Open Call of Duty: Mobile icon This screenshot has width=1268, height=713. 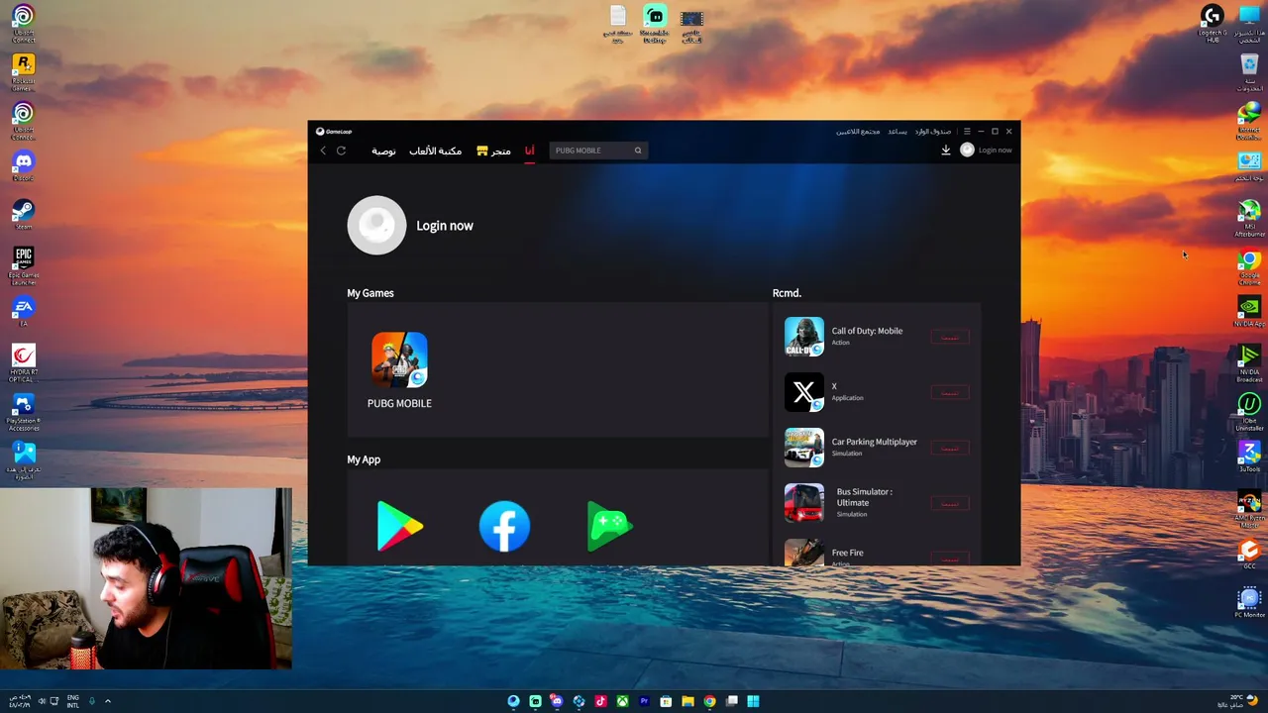point(803,337)
